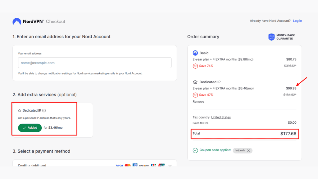Screen dimensions: 318x179
Task: Open the Dedicated IP details link
Action: tap(31, 110)
